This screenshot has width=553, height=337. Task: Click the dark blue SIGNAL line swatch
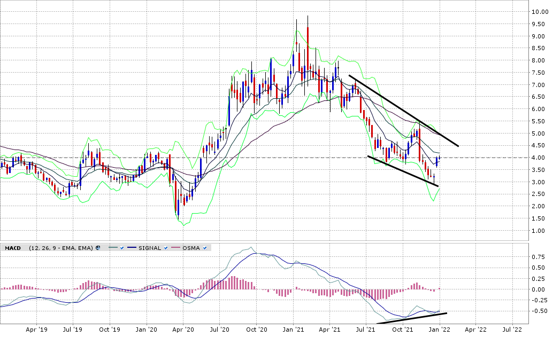click(x=133, y=248)
